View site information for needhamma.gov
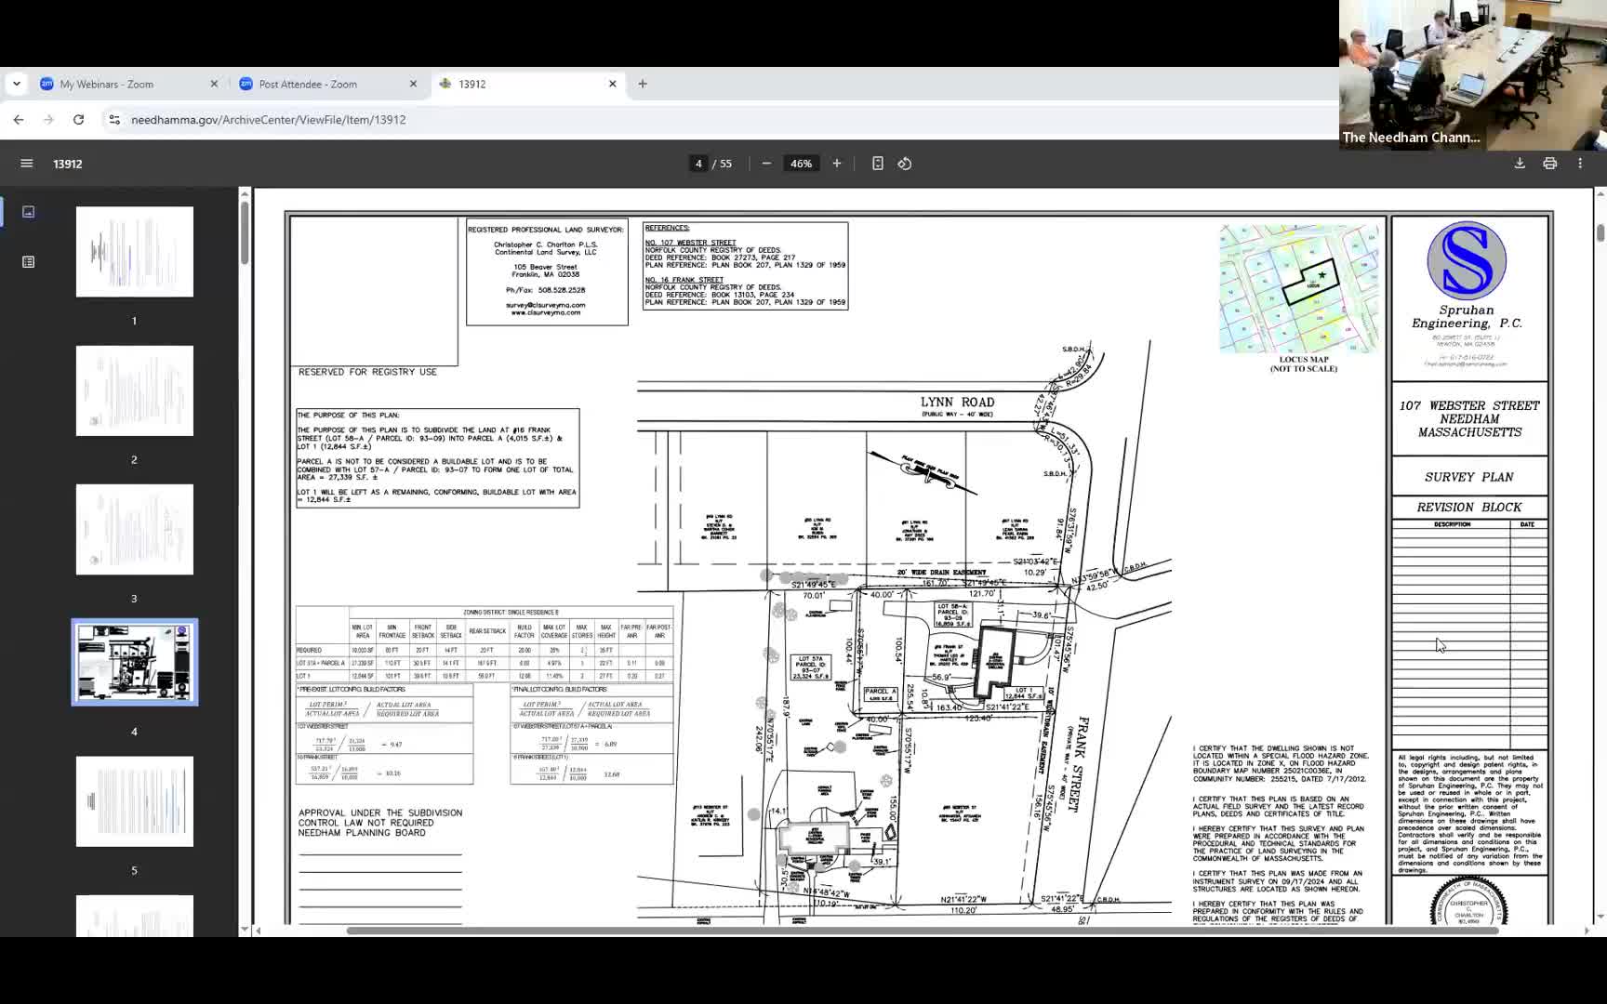The width and height of the screenshot is (1607, 1004). pyautogui.click(x=114, y=120)
